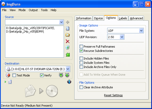Click the Reset Settings link
Viewport: 152px width, 109px height.
[x=113, y=95]
